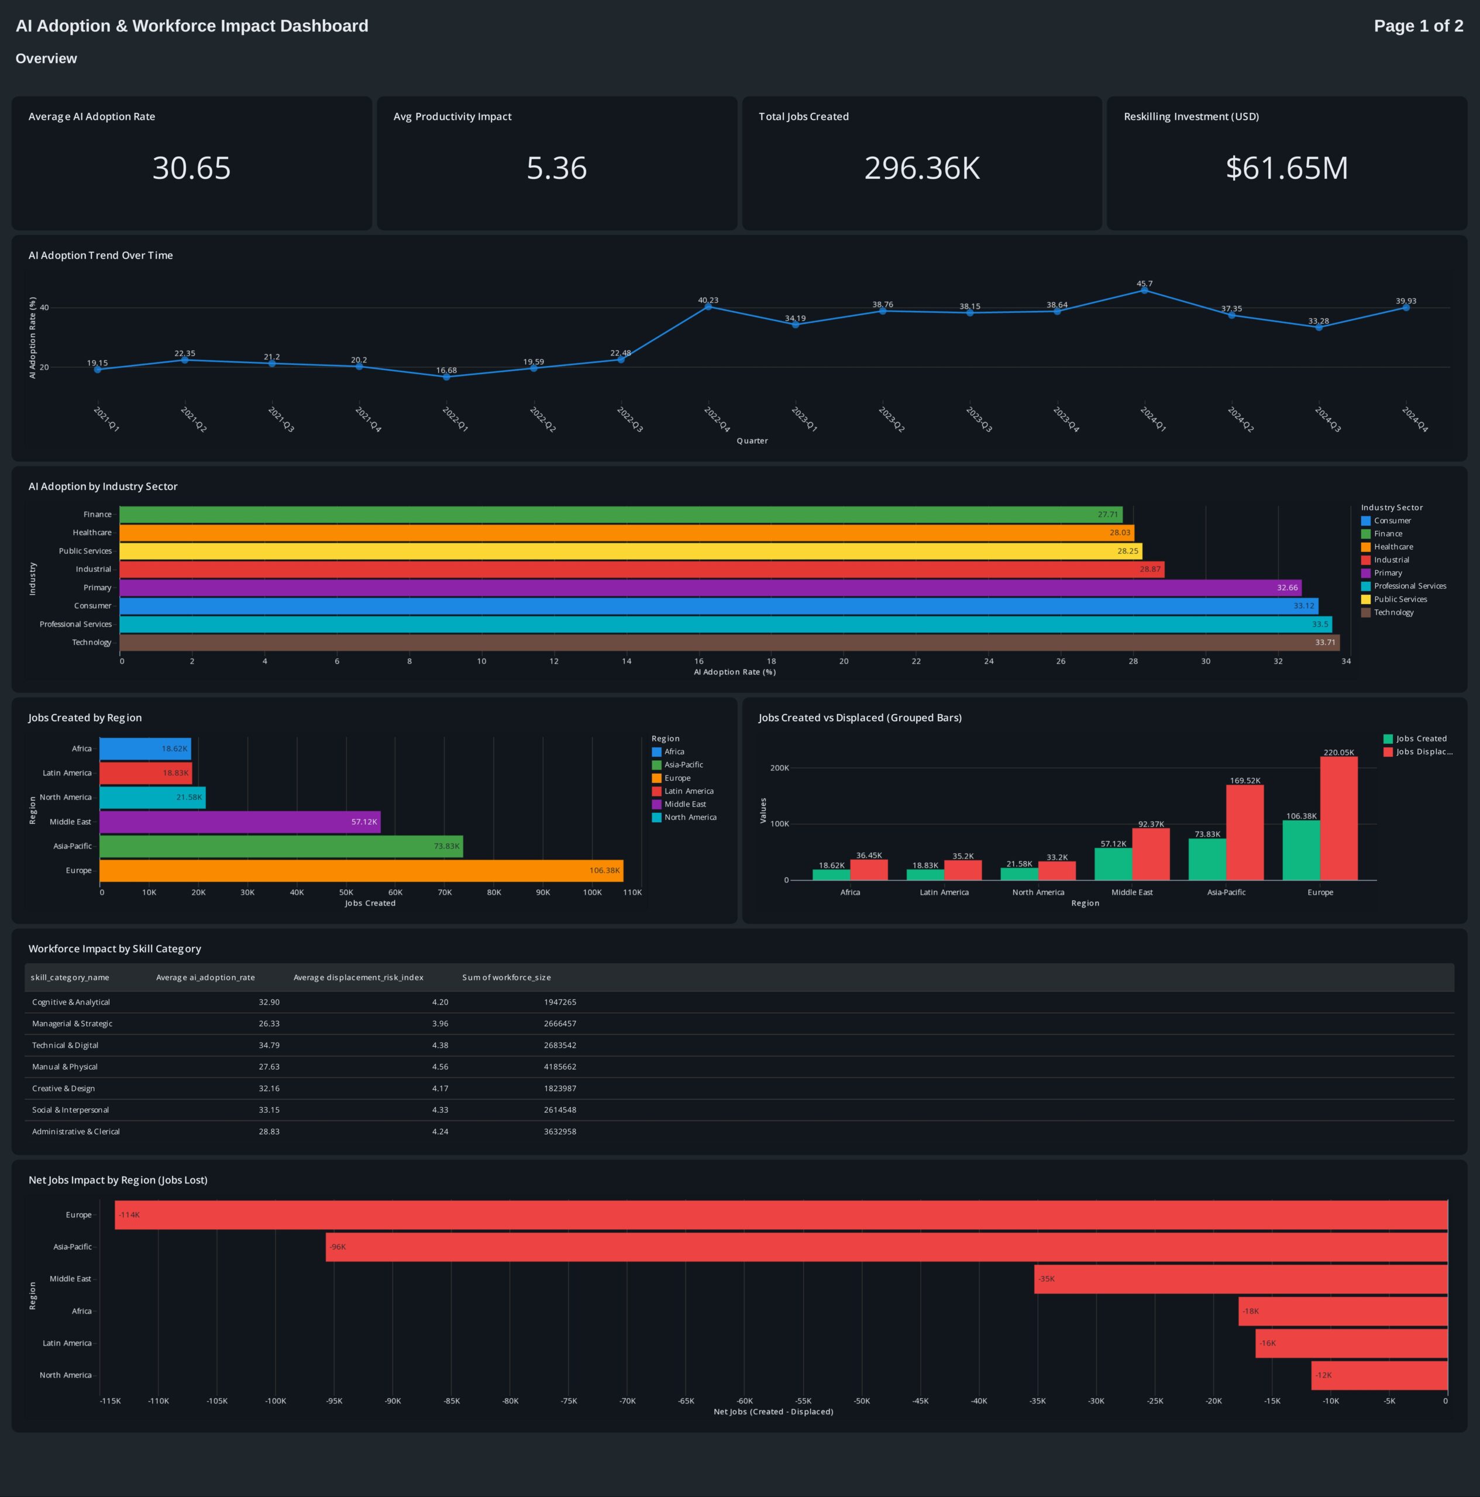
Task: Select North America in the Region legend
Action: 684,818
